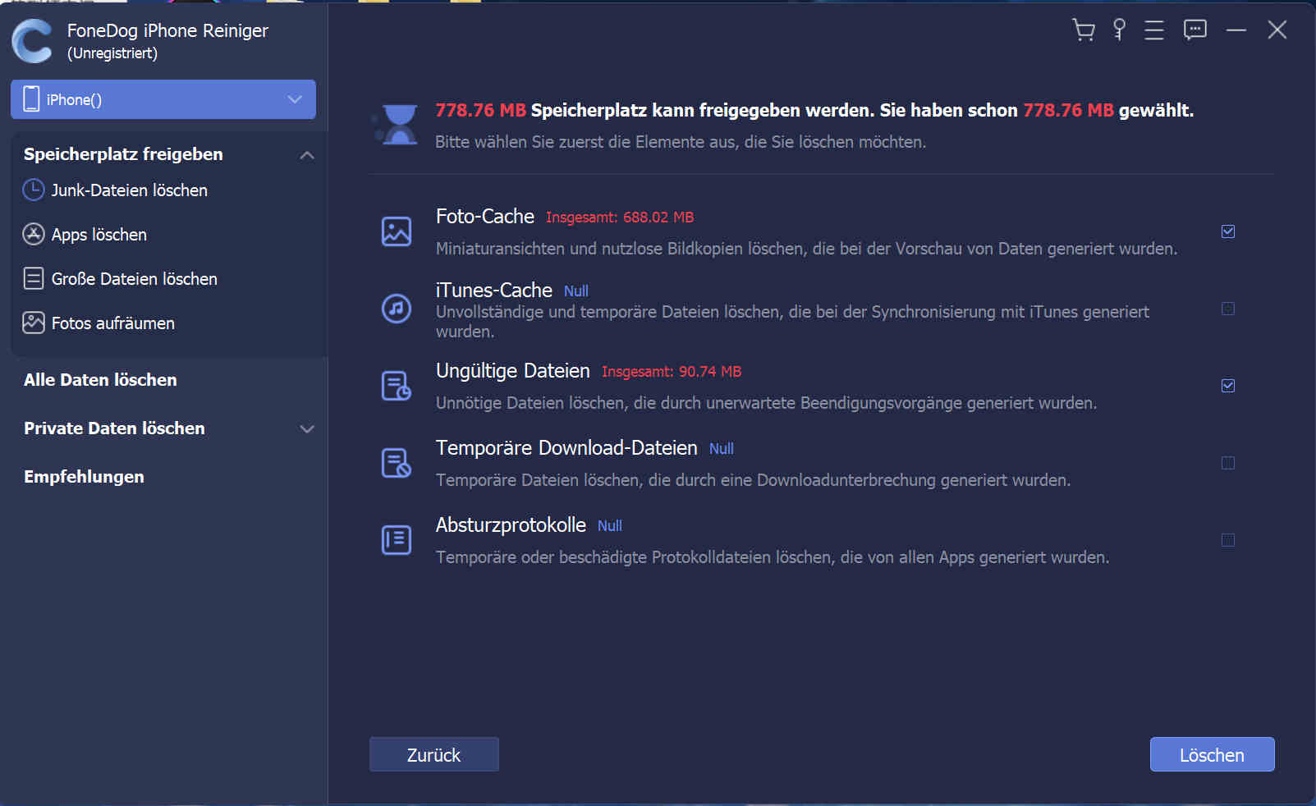Select Große Dateien löschen in sidebar

click(134, 279)
